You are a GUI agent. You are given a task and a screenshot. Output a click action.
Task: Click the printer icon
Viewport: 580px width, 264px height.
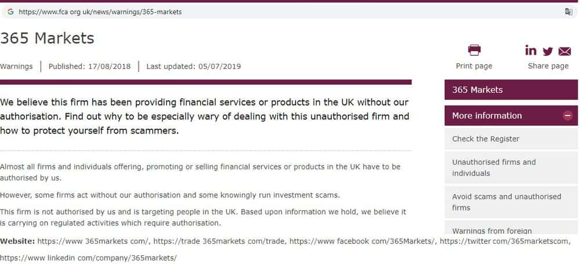click(474, 50)
